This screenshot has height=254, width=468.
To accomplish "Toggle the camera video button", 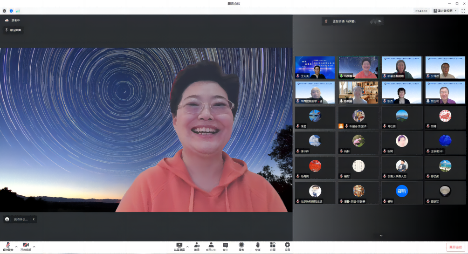I will [x=26, y=246].
